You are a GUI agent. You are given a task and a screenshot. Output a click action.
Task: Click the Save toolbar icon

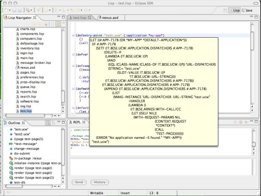point(14,10)
